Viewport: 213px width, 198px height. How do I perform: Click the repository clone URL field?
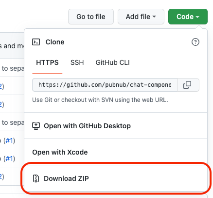coord(105,85)
